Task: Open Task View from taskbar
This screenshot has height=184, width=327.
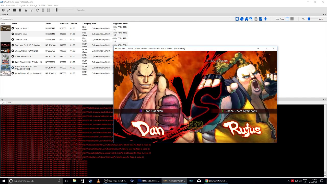Action: pyautogui.click(x=66, y=181)
